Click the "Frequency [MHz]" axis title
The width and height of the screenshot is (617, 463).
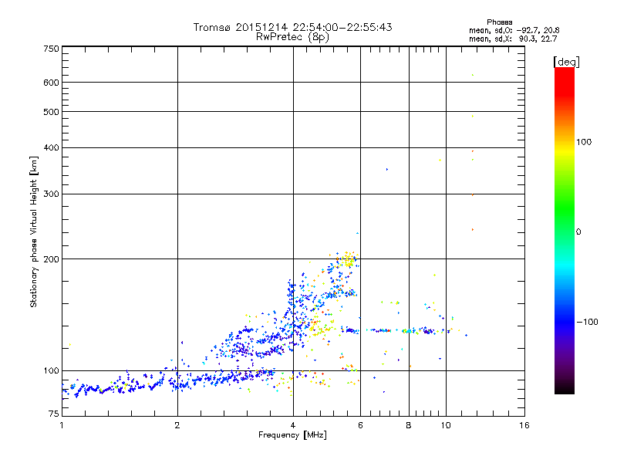pyautogui.click(x=292, y=435)
